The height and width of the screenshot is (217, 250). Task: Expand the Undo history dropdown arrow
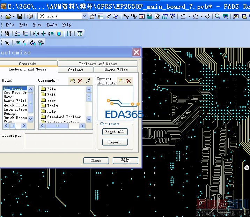pyautogui.click(x=189, y=16)
